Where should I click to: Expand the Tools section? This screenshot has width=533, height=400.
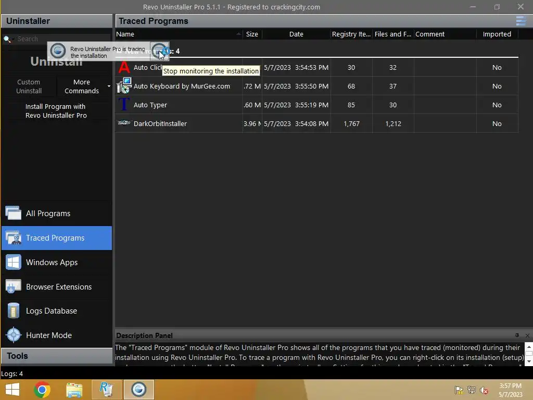[56, 356]
